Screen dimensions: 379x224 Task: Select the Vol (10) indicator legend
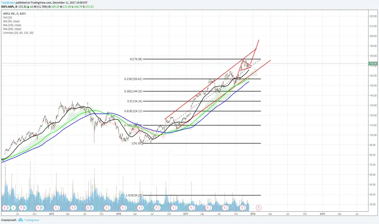pos(7,18)
